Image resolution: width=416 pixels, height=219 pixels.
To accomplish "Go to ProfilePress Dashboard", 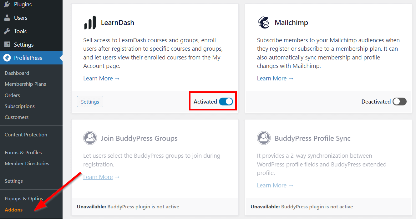I will coord(17,73).
